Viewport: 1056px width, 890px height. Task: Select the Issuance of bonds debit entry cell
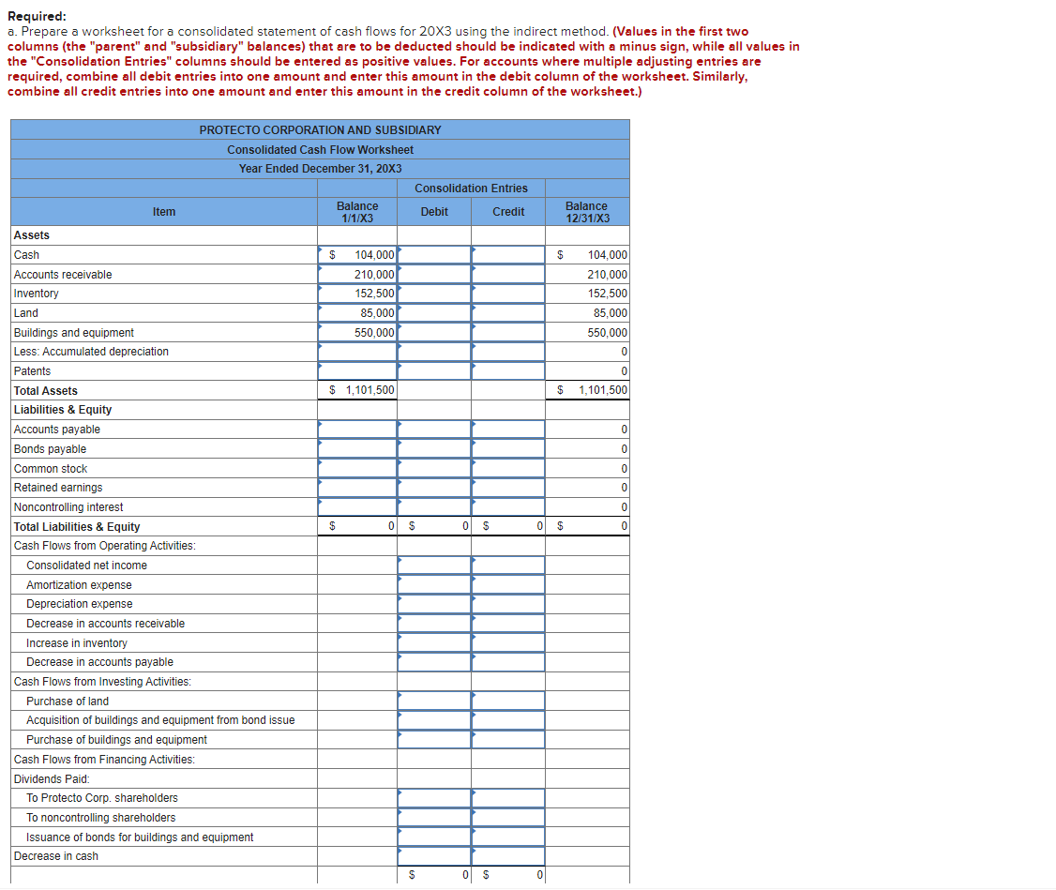point(433,836)
